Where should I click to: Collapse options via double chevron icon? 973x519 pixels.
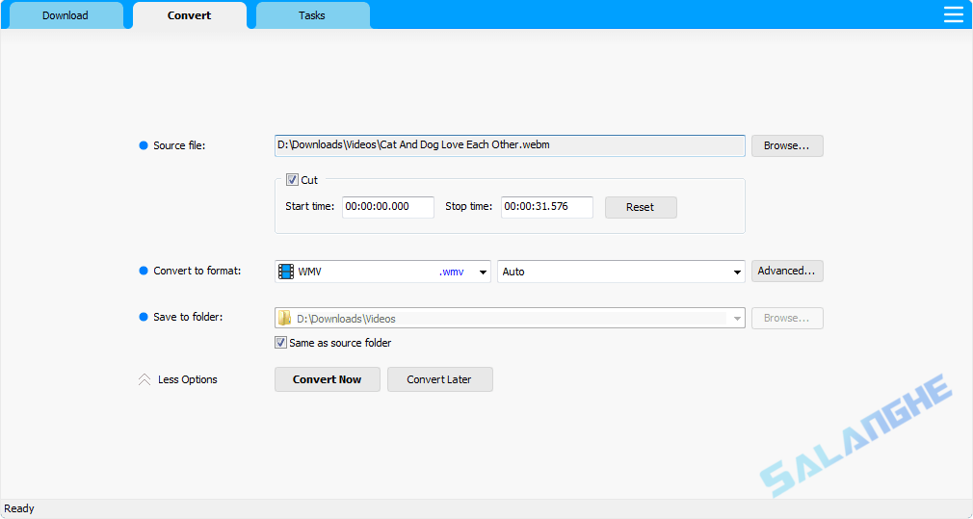click(145, 379)
